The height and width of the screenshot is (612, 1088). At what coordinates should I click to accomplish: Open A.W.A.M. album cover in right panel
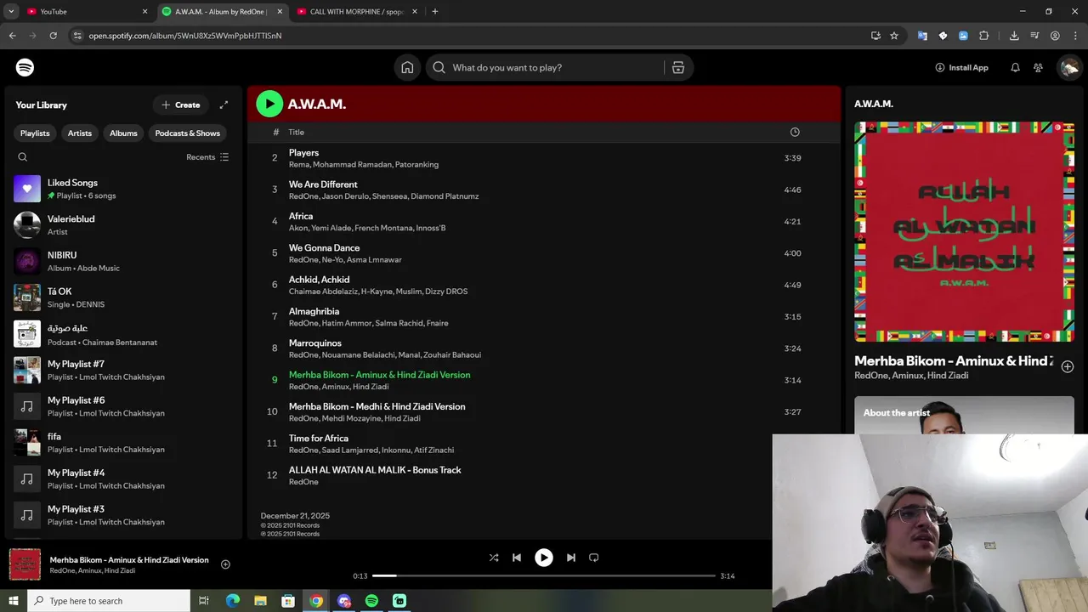pos(964,232)
